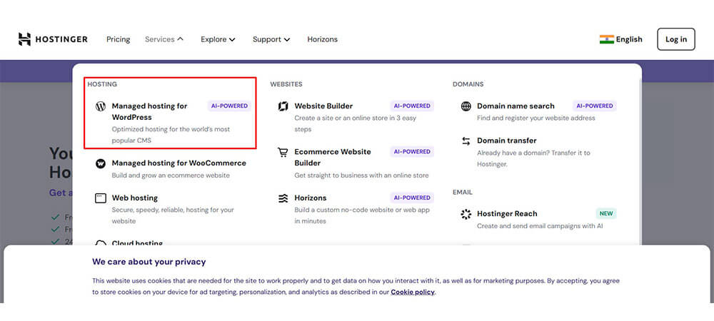Click the India flag icon

pos(606,39)
